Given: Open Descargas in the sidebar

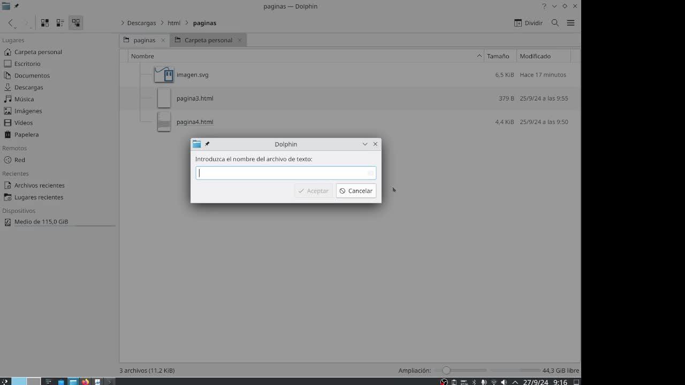Looking at the screenshot, I should [29, 87].
